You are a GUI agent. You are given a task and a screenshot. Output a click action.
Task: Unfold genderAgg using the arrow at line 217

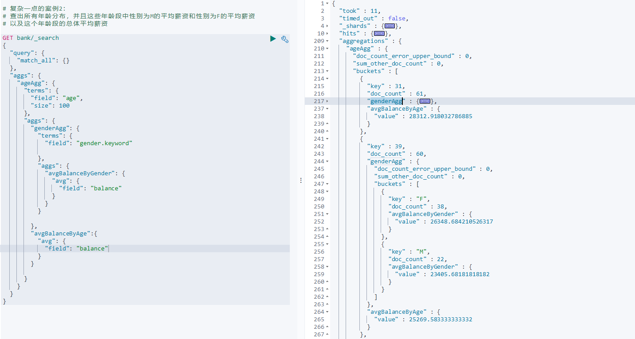pos(327,101)
